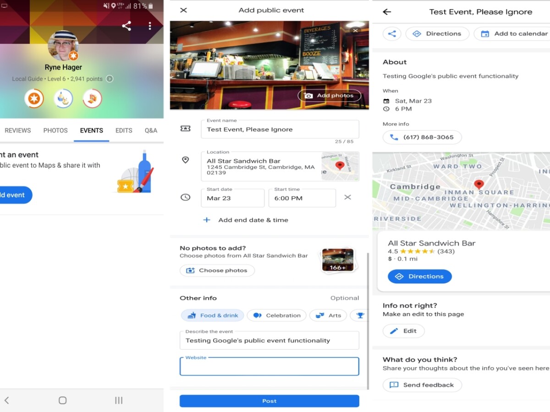Open the Start time picker 6:00 PM
Viewport: 550px width, 412px height.
click(302, 198)
